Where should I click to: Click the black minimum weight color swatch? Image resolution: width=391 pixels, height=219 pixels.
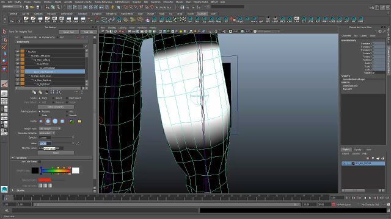tap(35, 170)
